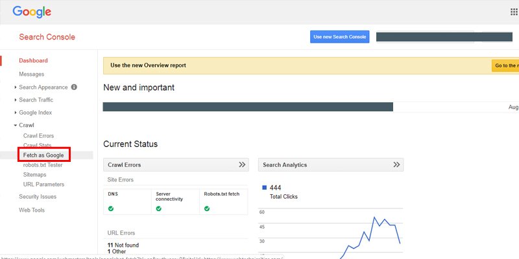Collapse the Crawl section arrow

(16, 125)
